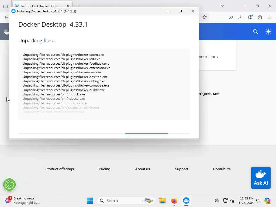Open the Firefox downloads arrow icon

pyautogui.click(x=240, y=17)
